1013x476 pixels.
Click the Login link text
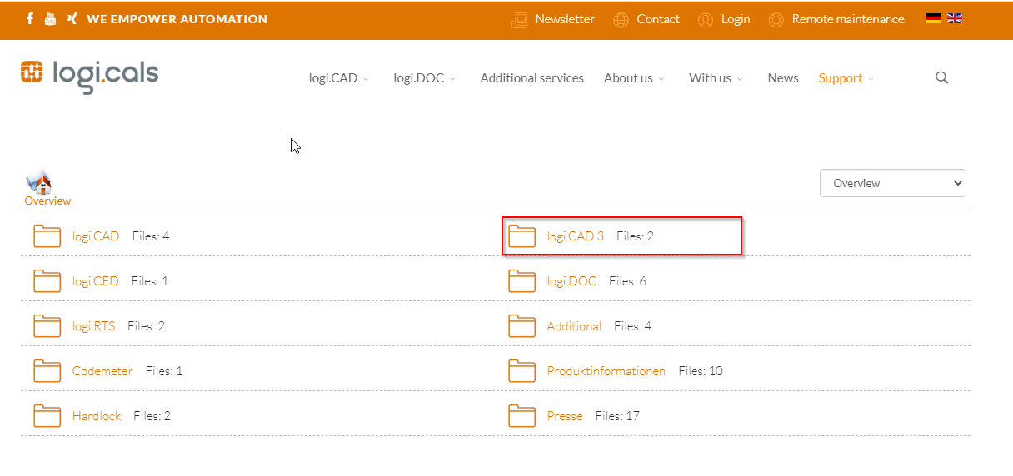coord(736,19)
